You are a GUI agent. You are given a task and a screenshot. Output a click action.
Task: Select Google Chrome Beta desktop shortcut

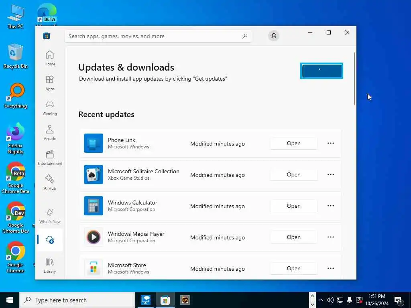pyautogui.click(x=16, y=178)
